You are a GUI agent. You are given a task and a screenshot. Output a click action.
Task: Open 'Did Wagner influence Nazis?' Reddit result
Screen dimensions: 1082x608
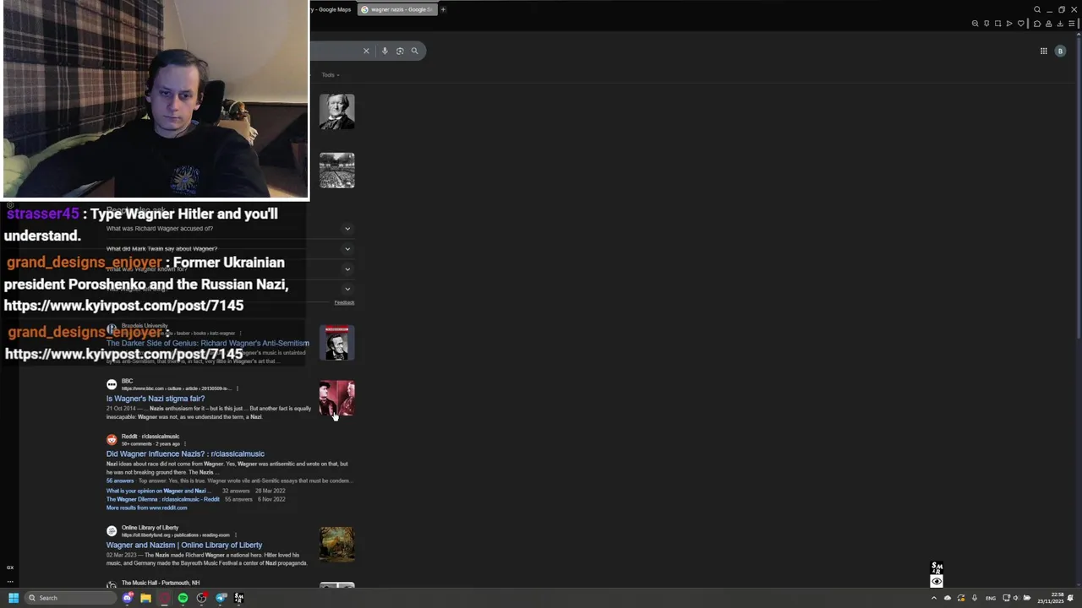[x=185, y=454]
